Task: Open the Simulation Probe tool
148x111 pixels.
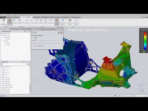Action: point(70,22)
